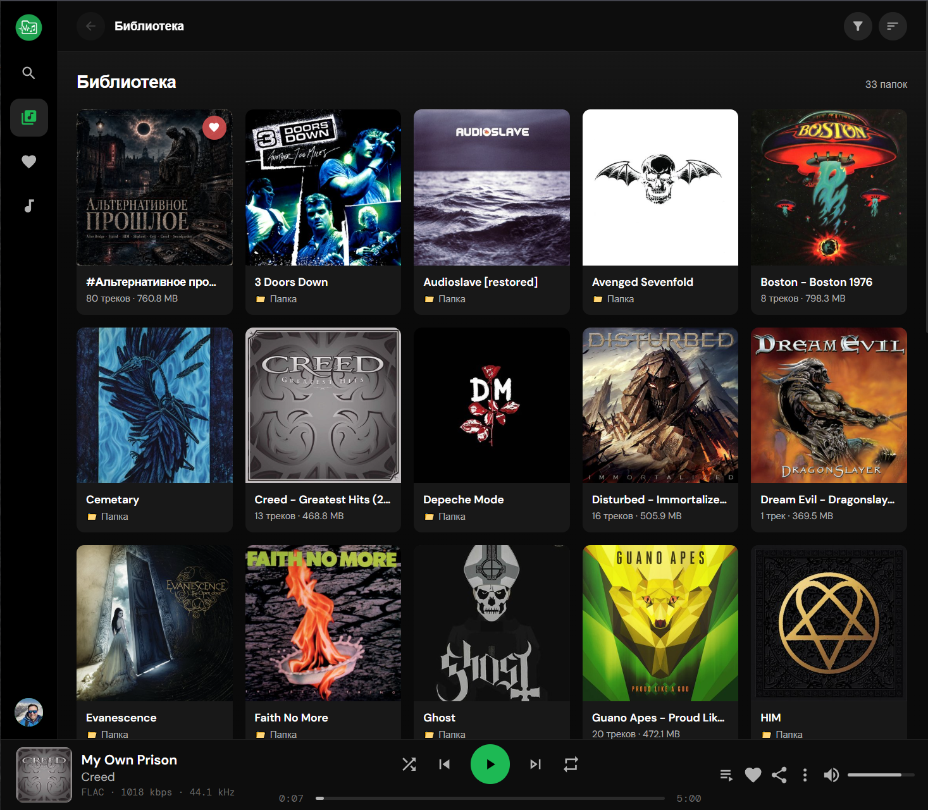Click folder icon under 3 Doors Down
The width and height of the screenshot is (928, 810).
[x=261, y=299]
